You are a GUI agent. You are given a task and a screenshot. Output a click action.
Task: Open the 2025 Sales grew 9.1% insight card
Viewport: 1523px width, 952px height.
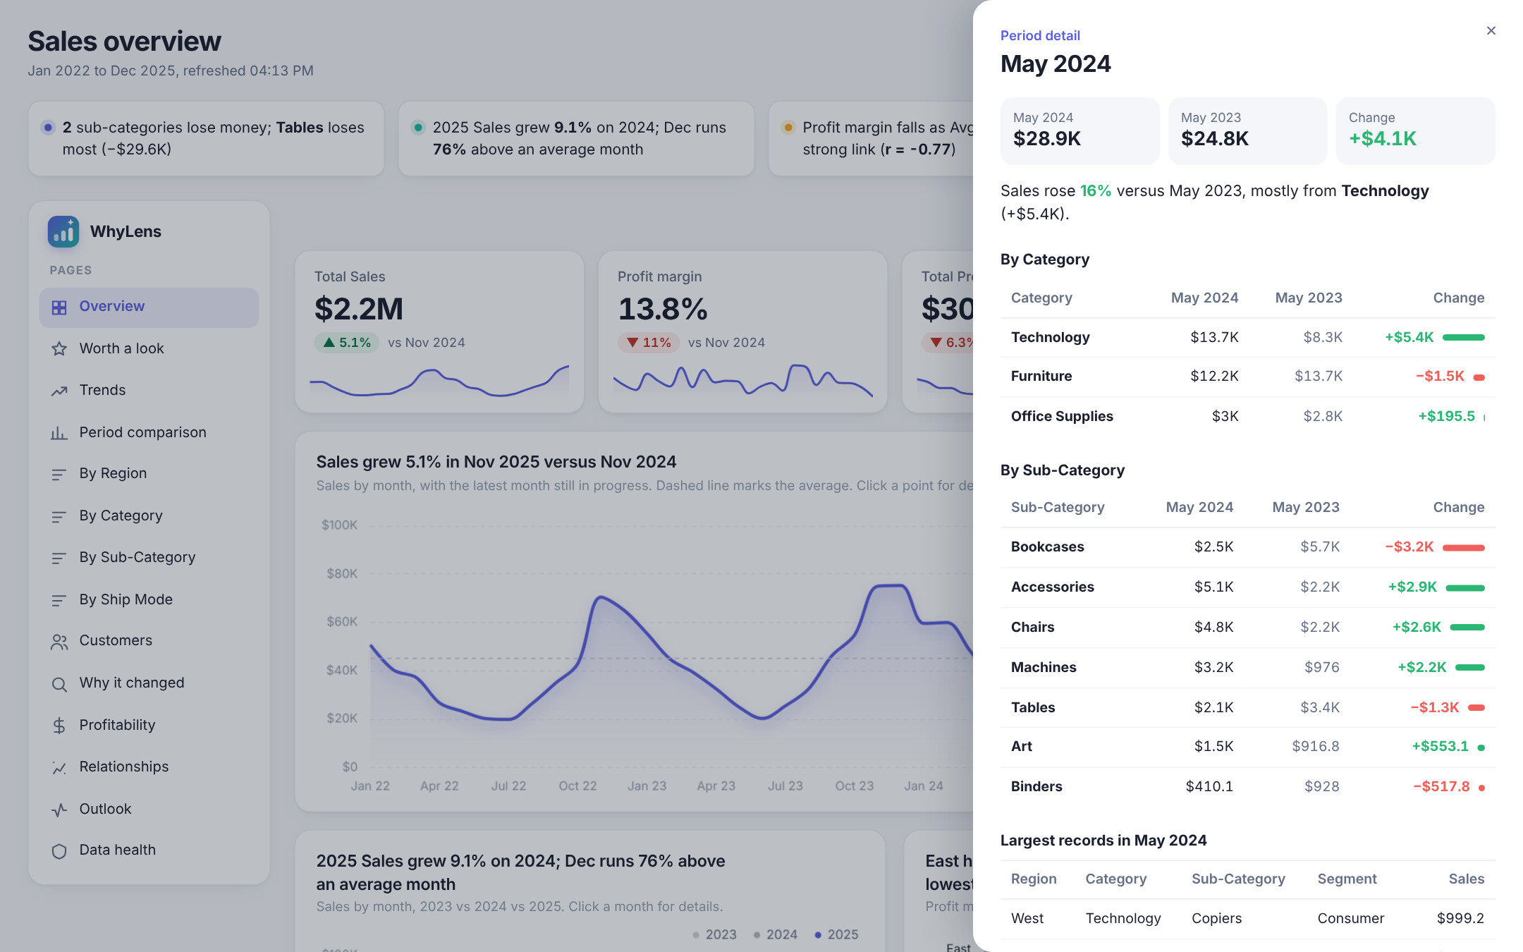(x=576, y=138)
